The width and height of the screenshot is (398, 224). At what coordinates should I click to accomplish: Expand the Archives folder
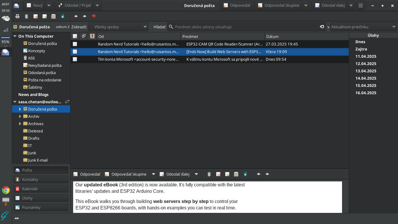click(x=20, y=124)
